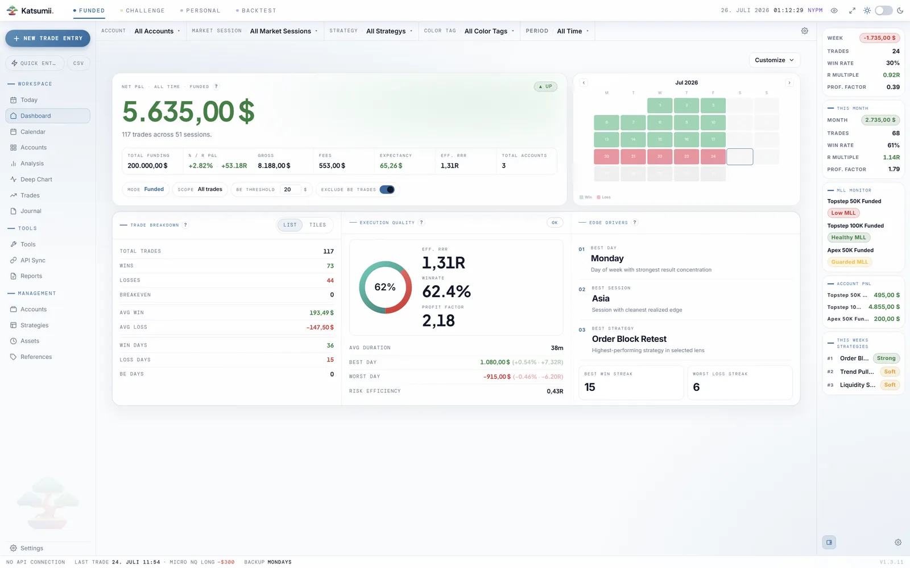
Task: Go to next month in calendar
Action: (x=789, y=83)
